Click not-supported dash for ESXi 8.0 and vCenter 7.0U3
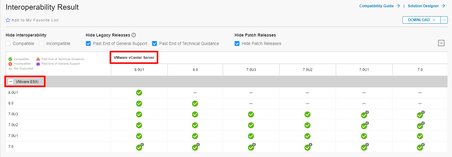The image size is (452, 157). tap(251, 104)
